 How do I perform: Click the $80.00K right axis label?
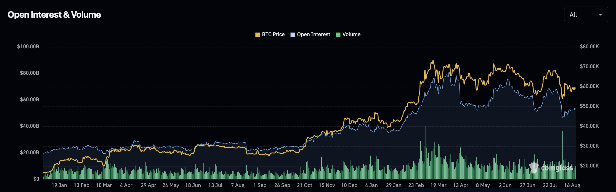589,46
